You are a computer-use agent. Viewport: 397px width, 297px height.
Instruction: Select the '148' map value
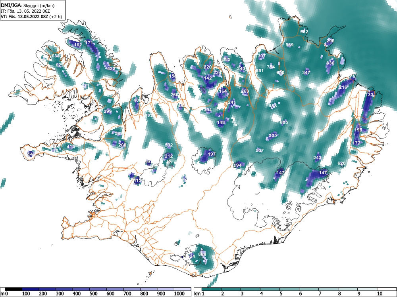[221, 122]
